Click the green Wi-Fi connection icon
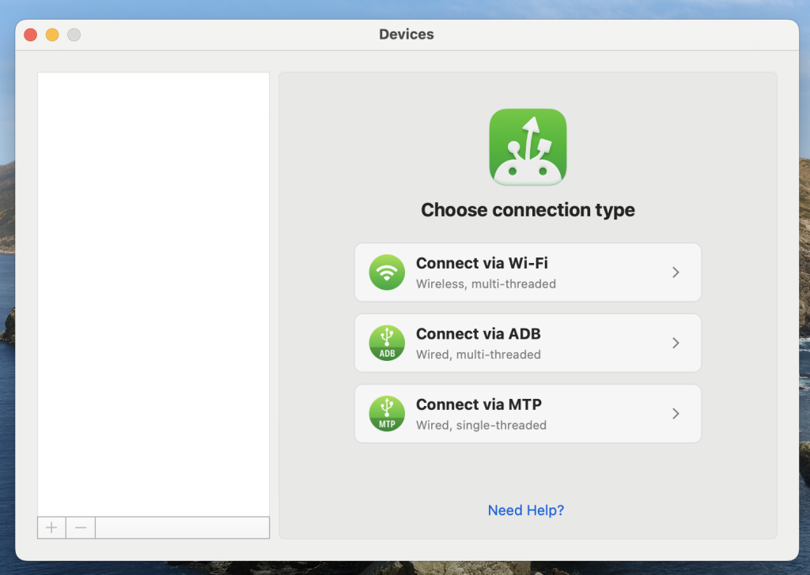The image size is (810, 575). tap(387, 272)
